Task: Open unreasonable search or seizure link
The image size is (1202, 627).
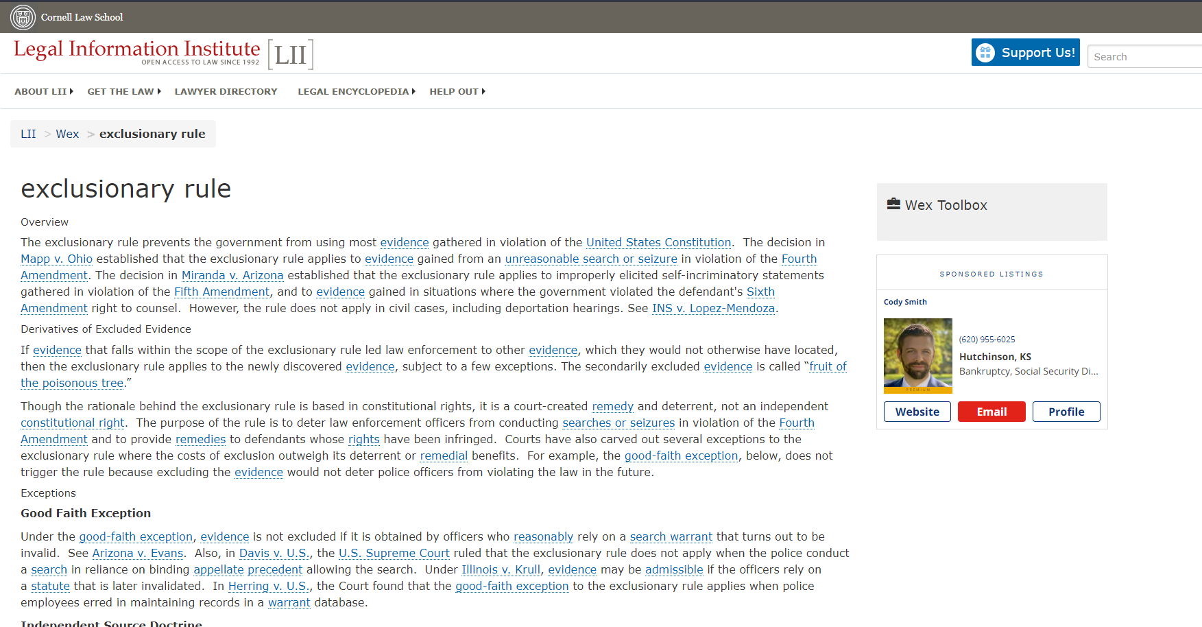Action: (591, 259)
